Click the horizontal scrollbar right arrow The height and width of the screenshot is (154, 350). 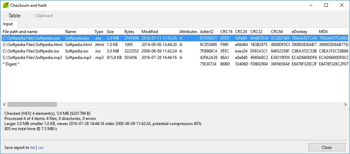point(346,104)
